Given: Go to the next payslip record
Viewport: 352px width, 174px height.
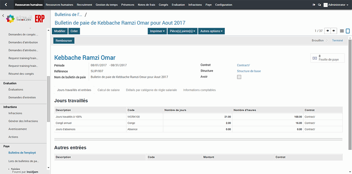Looking at the screenshot, I should tap(334, 31).
